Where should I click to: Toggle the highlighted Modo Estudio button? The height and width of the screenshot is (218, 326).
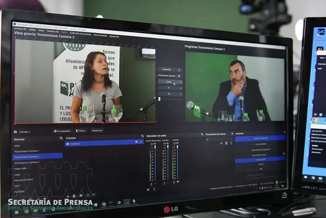click(260, 160)
